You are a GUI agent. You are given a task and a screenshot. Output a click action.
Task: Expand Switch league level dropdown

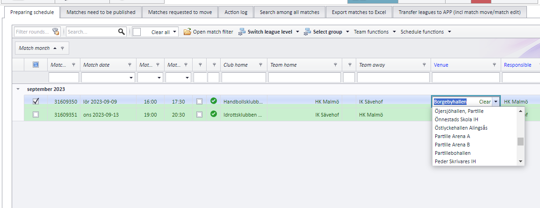coord(297,32)
